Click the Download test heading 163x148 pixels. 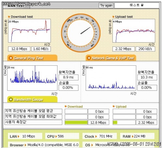pyautogui.click(x=22, y=17)
